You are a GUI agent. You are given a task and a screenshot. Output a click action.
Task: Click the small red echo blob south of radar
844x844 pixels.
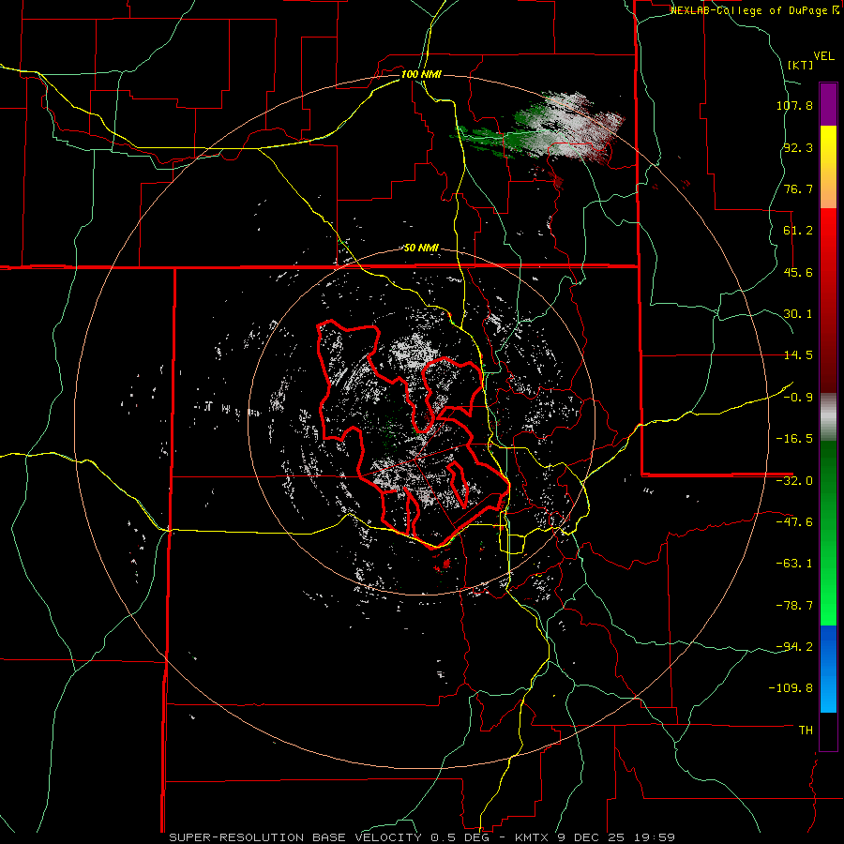tap(445, 564)
